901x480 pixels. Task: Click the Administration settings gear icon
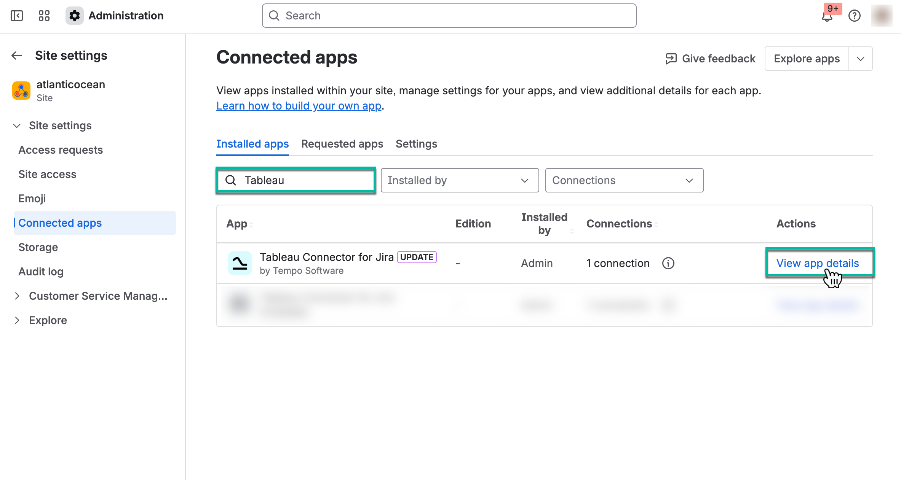pos(75,15)
